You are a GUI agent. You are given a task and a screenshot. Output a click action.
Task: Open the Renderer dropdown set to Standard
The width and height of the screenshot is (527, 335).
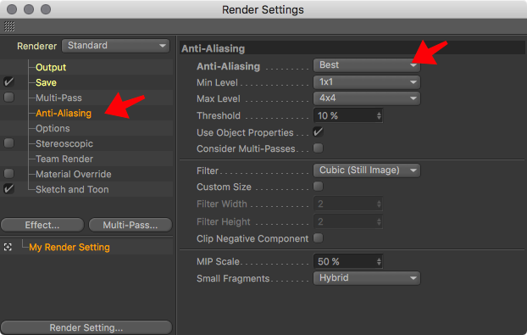[115, 46]
